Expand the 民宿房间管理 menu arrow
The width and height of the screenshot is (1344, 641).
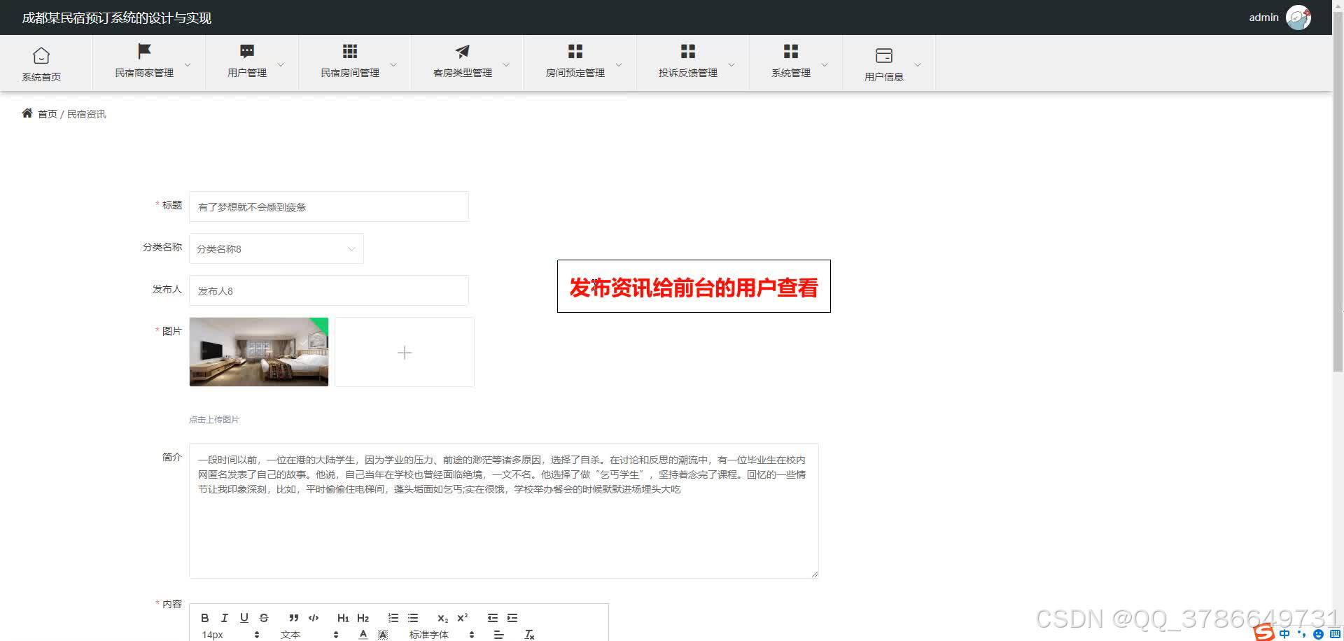tap(393, 64)
